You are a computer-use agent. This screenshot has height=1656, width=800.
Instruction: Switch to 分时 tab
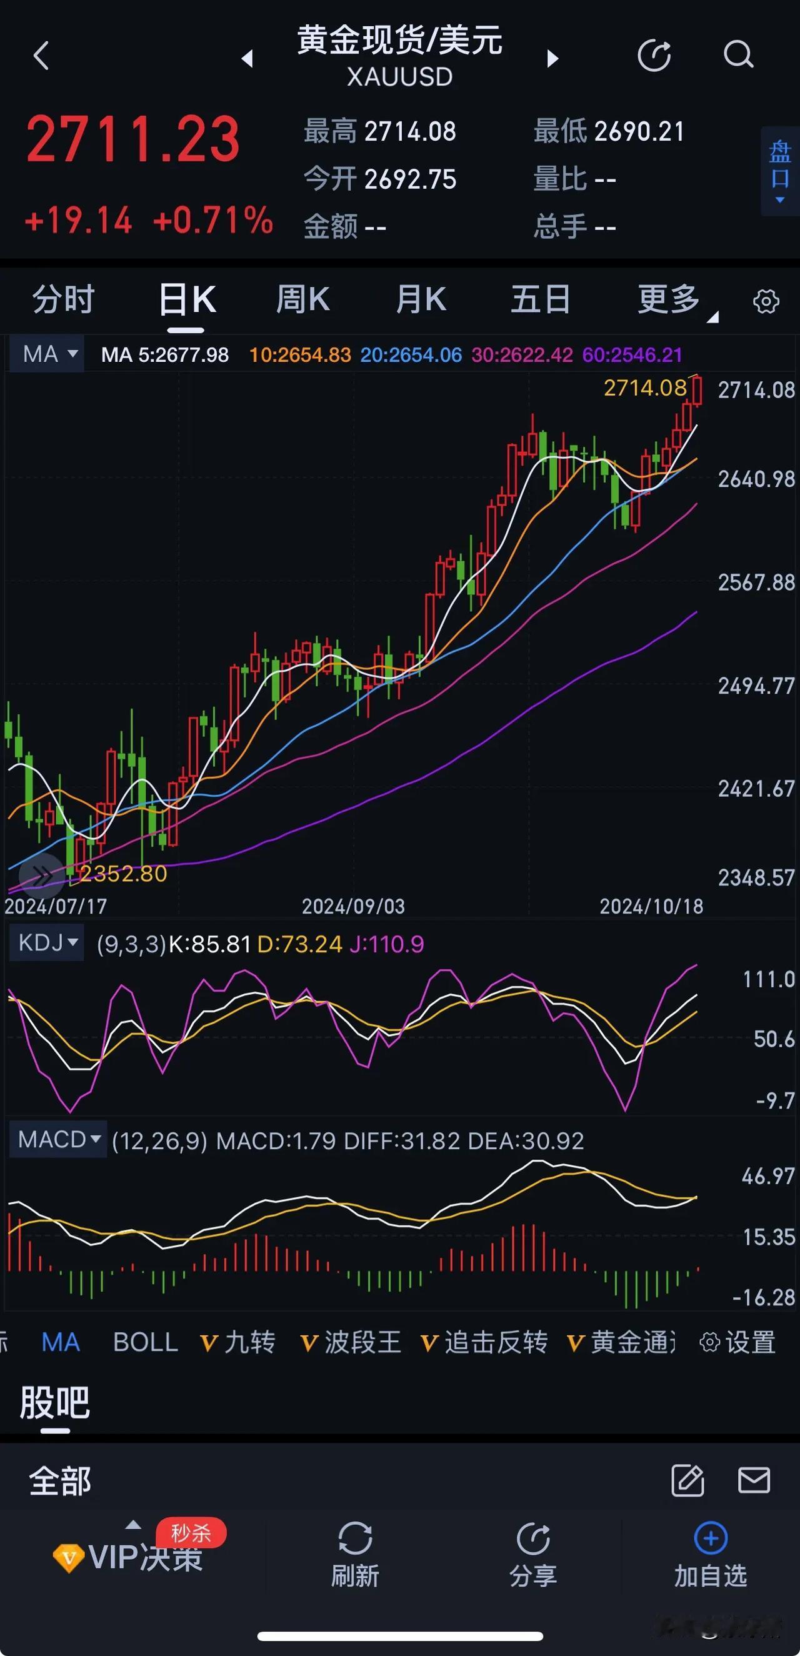point(63,299)
